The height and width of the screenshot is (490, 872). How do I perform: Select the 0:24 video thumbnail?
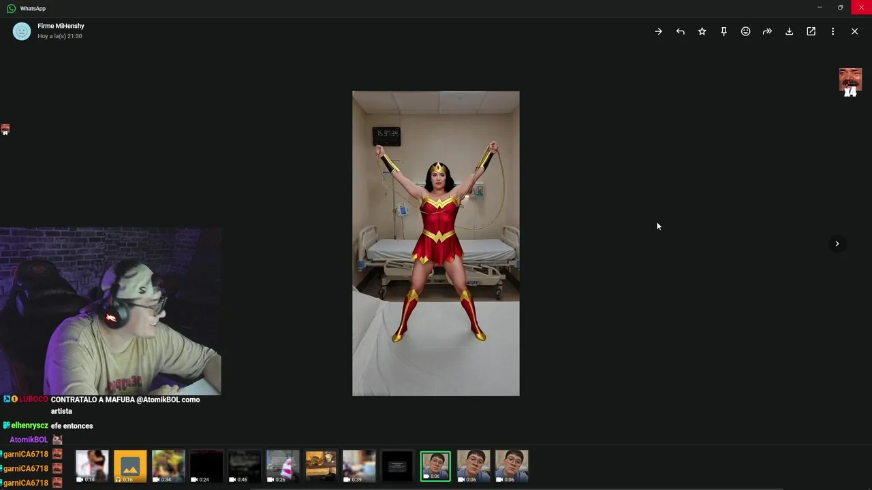(206, 466)
